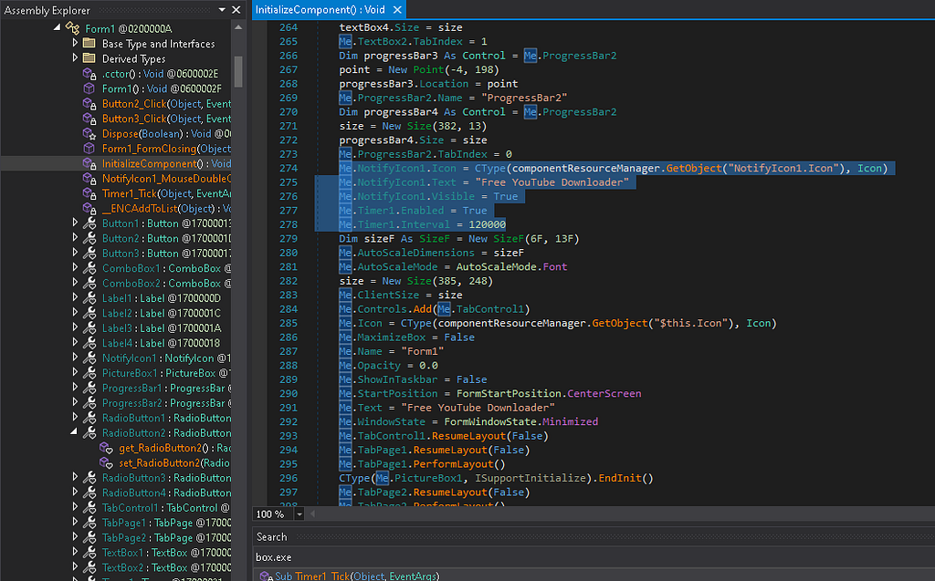Click the Form1_FormClosing method icon
The width and height of the screenshot is (935, 581).
(89, 148)
